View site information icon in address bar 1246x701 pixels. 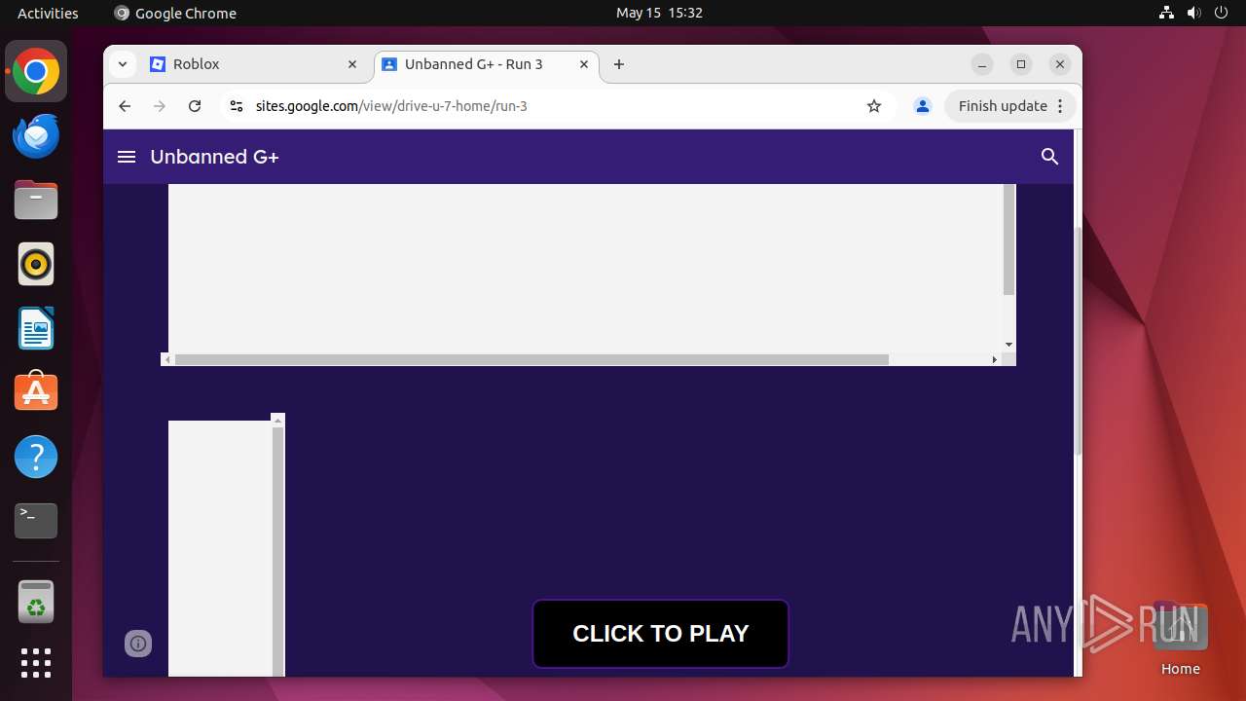pos(235,106)
